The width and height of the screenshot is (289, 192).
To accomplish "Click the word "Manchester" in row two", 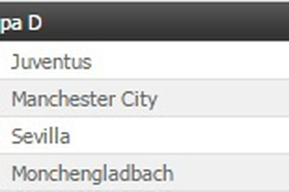I will pyautogui.click(x=63, y=99).
